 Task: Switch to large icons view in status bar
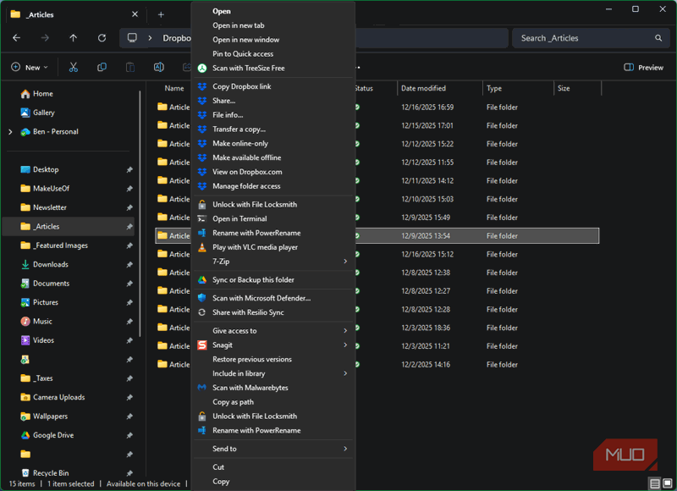(x=668, y=483)
